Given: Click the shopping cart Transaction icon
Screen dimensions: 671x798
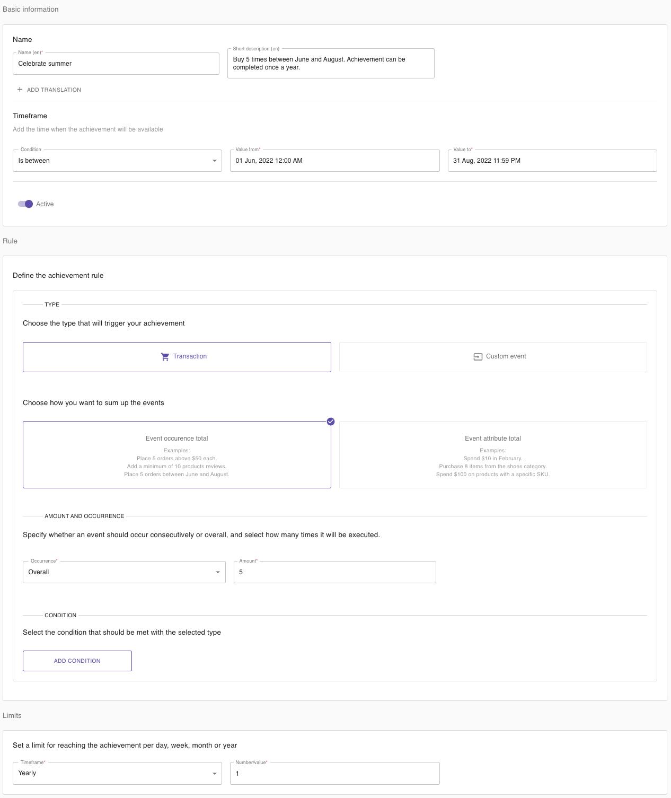Looking at the screenshot, I should point(165,357).
